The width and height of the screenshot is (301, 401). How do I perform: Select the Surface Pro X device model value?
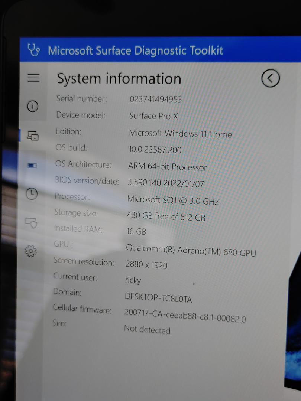coord(153,116)
